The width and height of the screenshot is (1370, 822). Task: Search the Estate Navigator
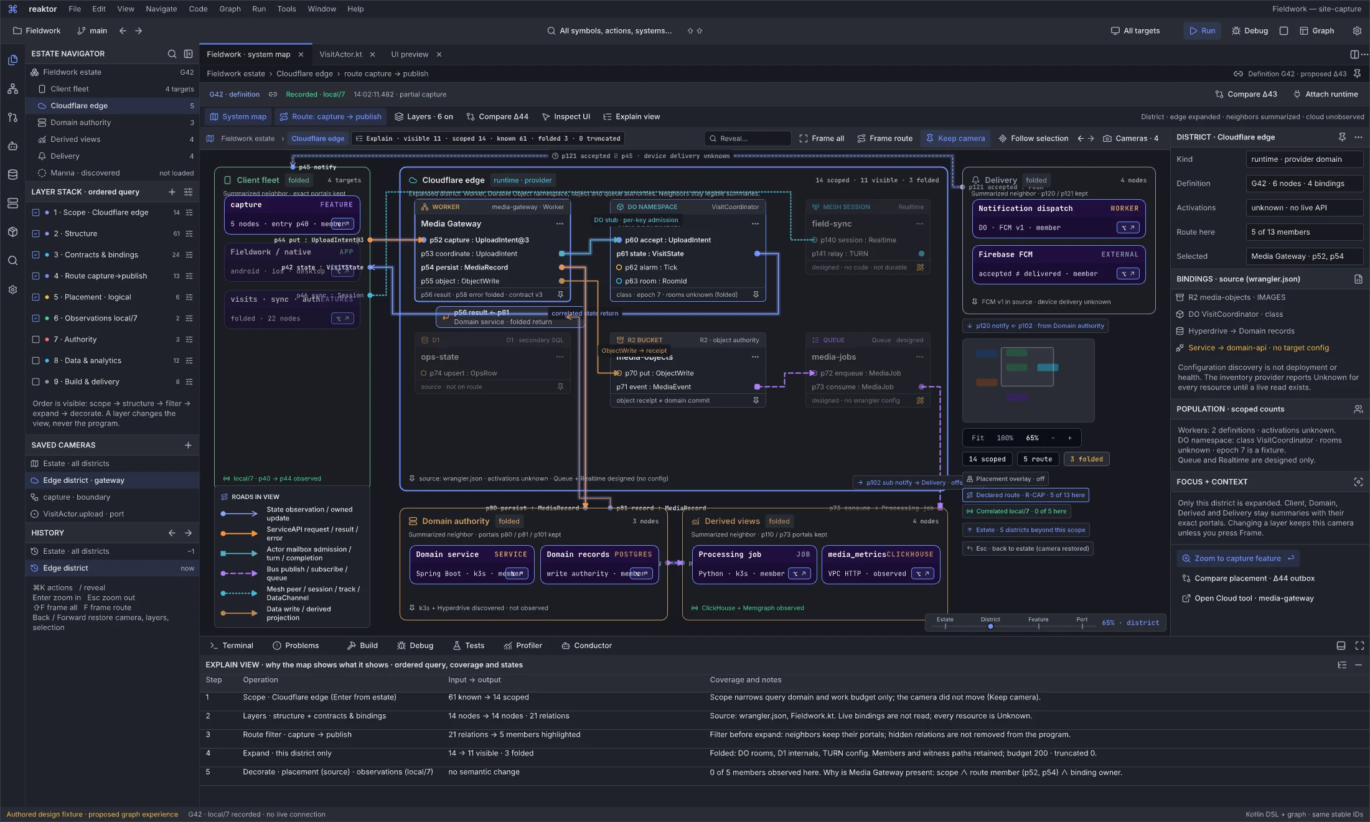tap(172, 54)
